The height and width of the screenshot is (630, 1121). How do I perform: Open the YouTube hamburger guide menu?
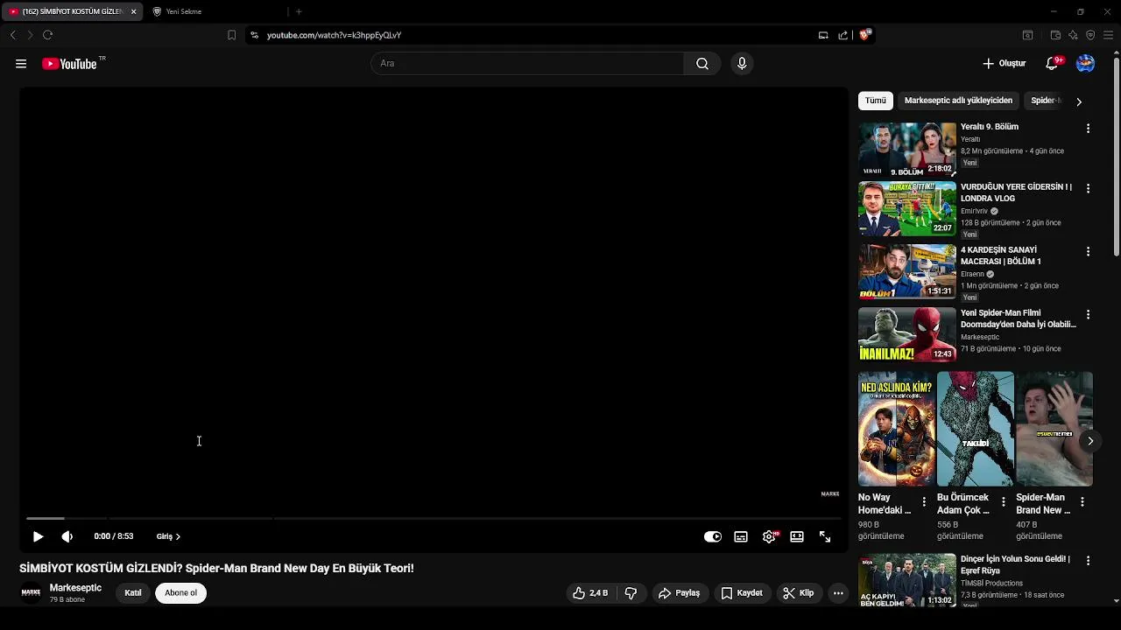[x=21, y=64]
